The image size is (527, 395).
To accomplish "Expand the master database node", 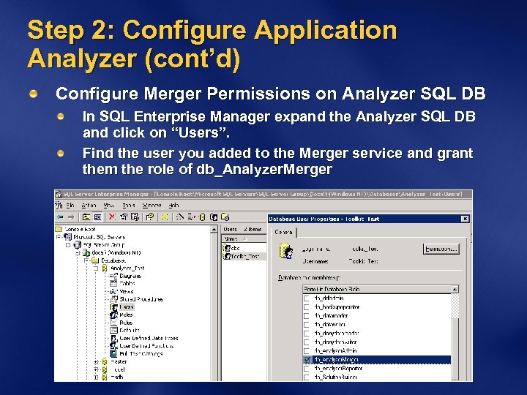I will [96, 362].
